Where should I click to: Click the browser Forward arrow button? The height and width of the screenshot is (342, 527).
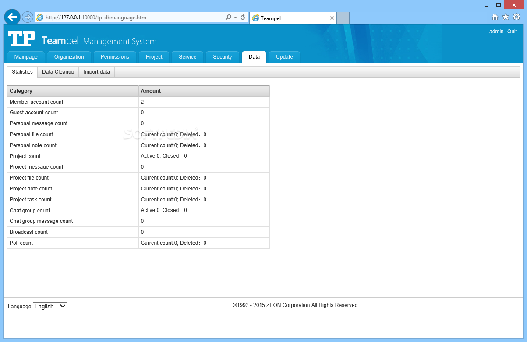pyautogui.click(x=28, y=17)
